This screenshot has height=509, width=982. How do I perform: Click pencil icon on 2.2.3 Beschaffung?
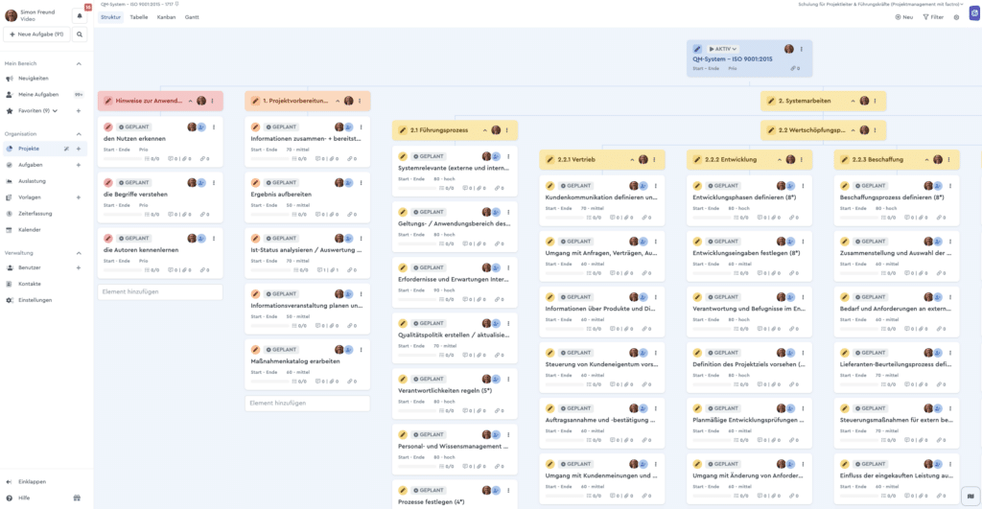click(x=844, y=160)
